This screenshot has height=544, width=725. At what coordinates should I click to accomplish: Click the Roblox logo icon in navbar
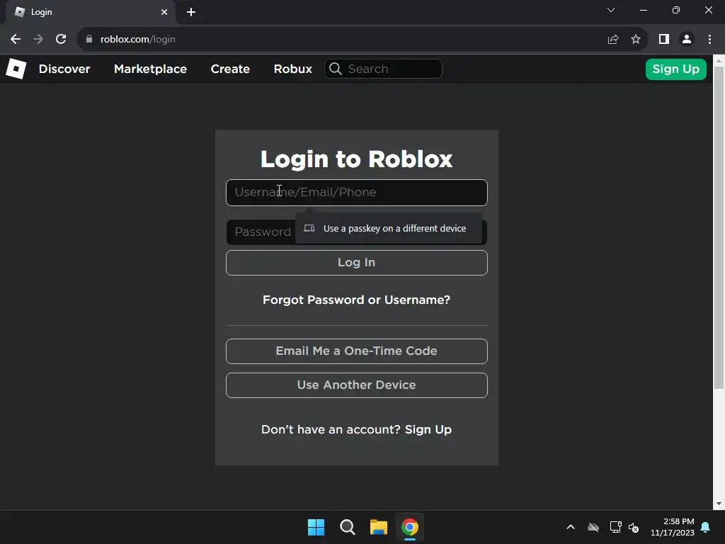16,69
